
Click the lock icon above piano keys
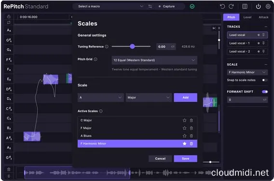click(x=9, y=16)
